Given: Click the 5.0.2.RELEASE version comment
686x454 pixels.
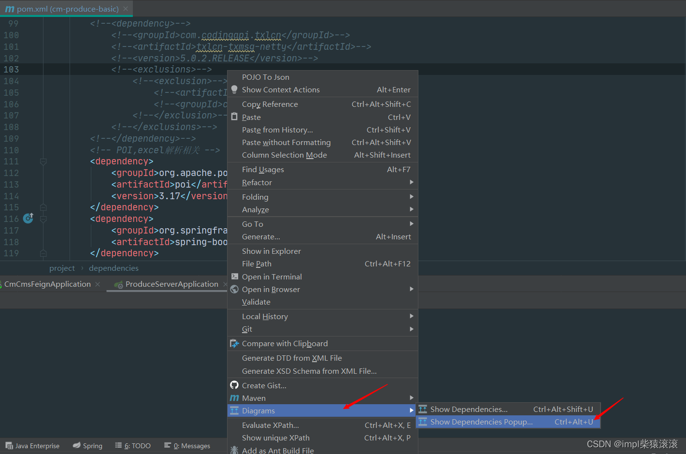Looking at the screenshot, I should pyautogui.click(x=214, y=58).
